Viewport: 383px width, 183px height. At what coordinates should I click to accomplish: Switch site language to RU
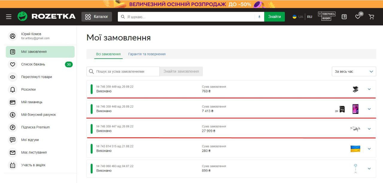[x=309, y=17]
